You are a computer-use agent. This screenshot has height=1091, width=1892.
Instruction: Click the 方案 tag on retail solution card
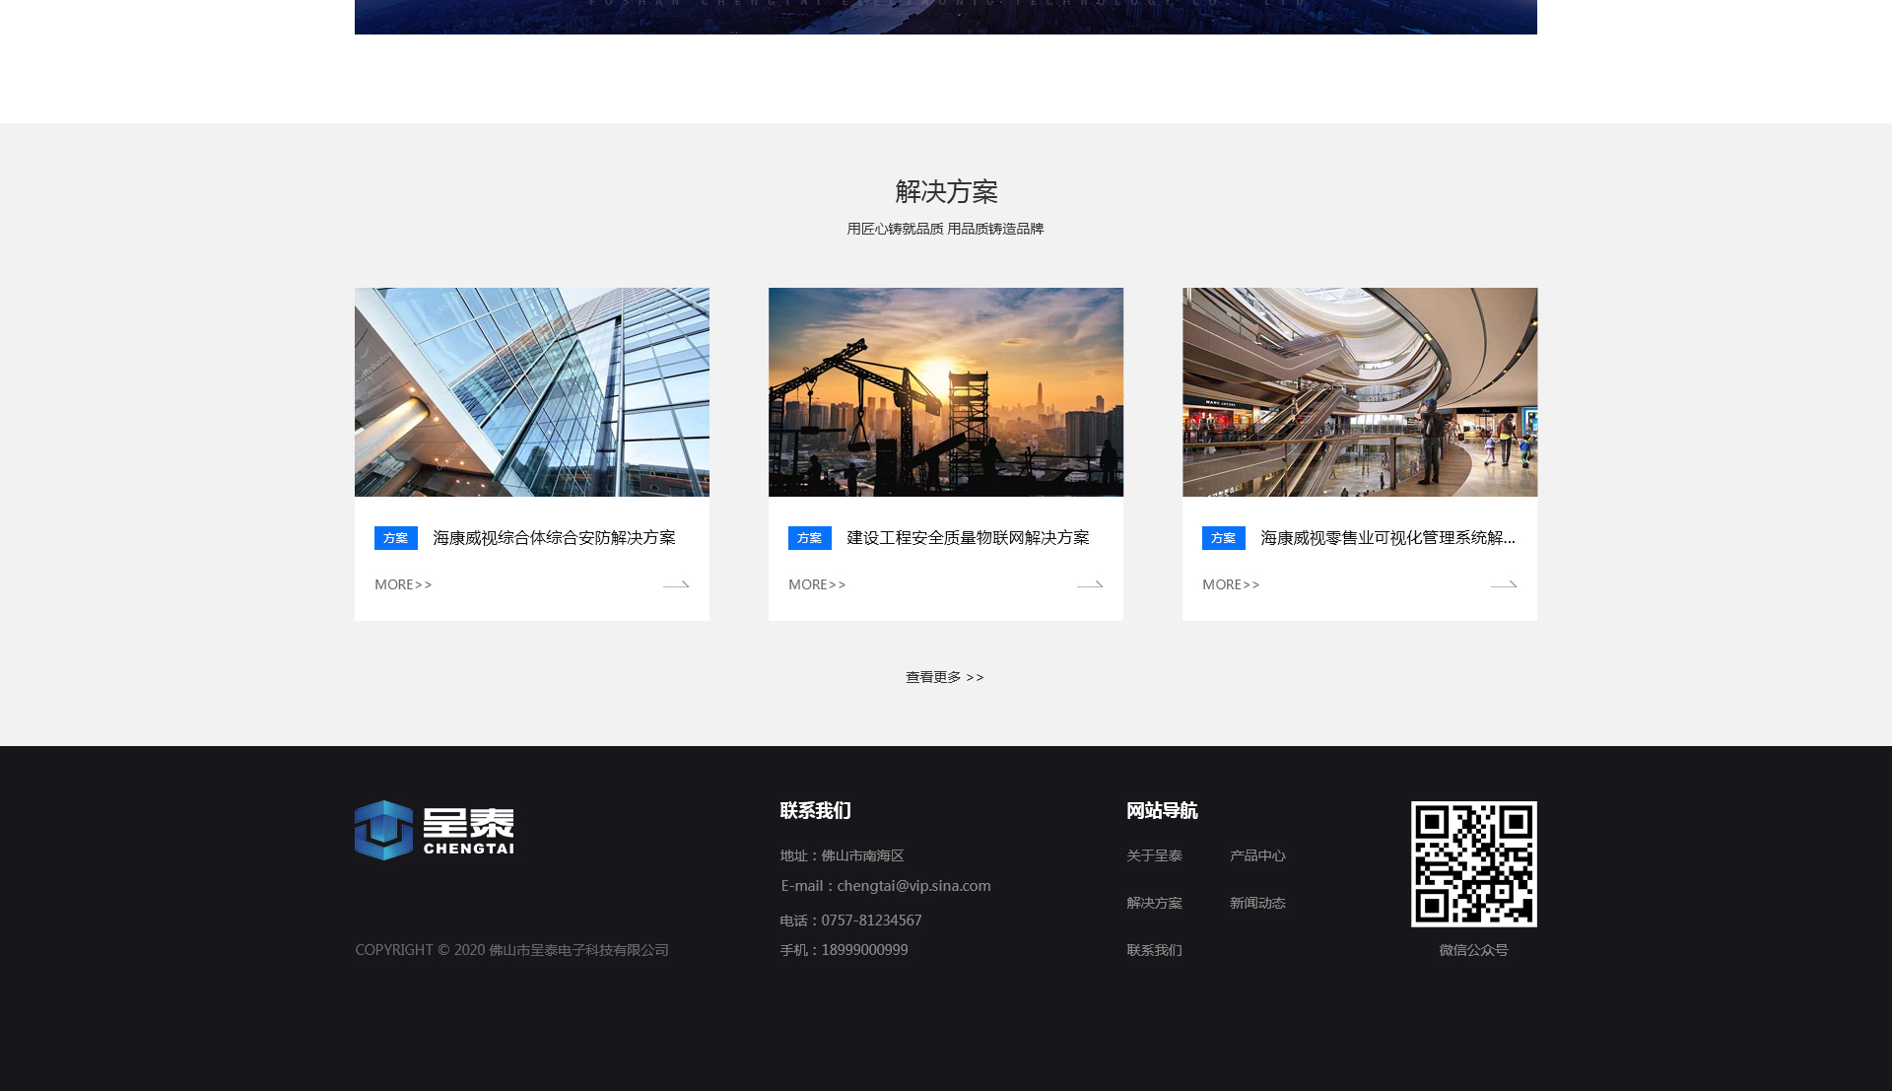coord(1224,538)
